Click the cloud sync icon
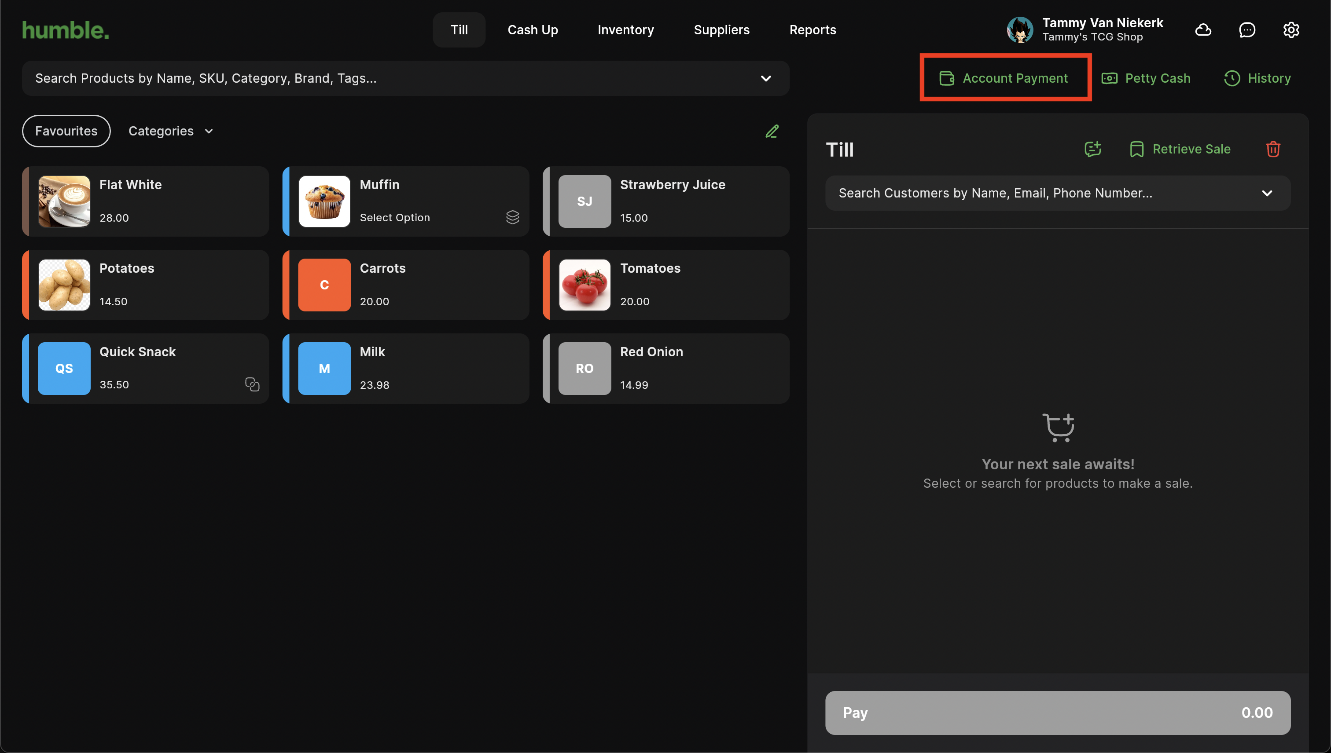This screenshot has height=753, width=1331. tap(1202, 30)
